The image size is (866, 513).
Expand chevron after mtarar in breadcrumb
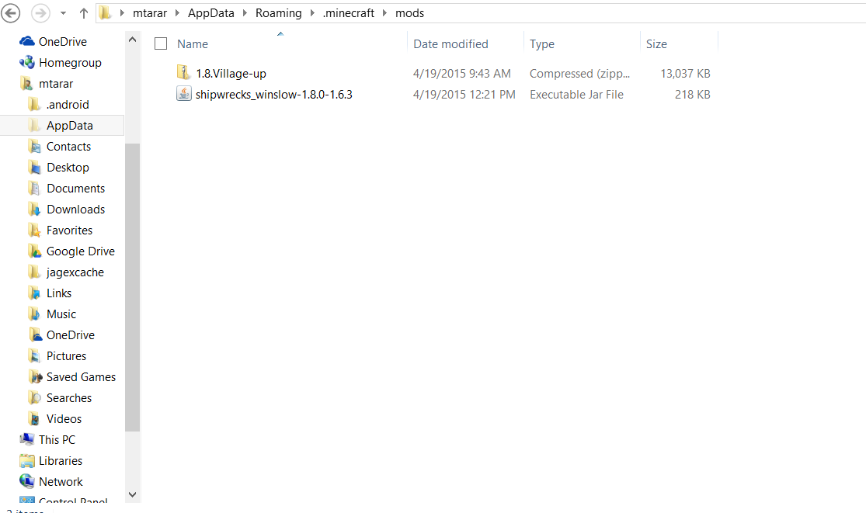pos(177,12)
